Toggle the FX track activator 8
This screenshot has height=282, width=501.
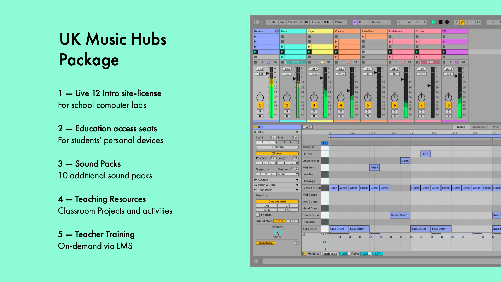click(448, 105)
